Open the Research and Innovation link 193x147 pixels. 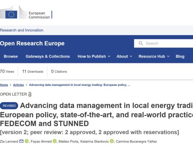tap(22, 30)
